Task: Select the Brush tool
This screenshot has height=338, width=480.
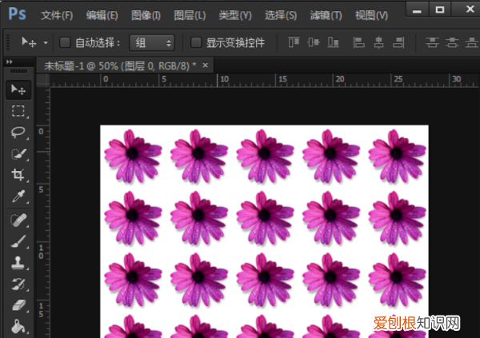Action: coord(18,241)
